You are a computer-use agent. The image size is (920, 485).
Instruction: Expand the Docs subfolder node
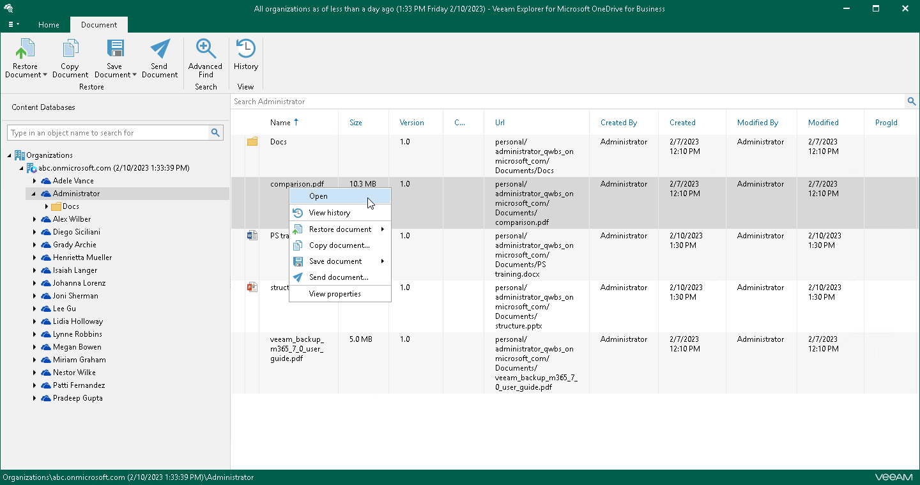[47, 206]
